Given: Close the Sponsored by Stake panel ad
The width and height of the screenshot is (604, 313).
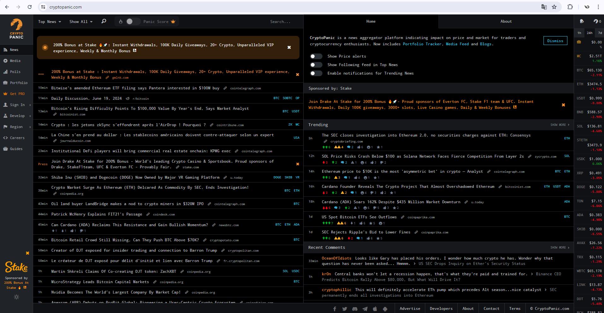Looking at the screenshot, I should (563, 105).
